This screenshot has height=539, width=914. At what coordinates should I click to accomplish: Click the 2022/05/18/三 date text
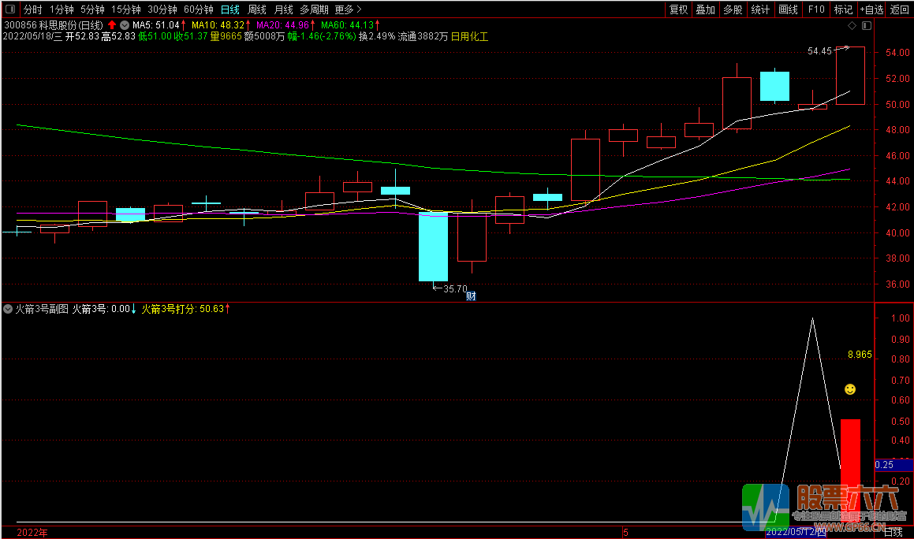point(32,36)
